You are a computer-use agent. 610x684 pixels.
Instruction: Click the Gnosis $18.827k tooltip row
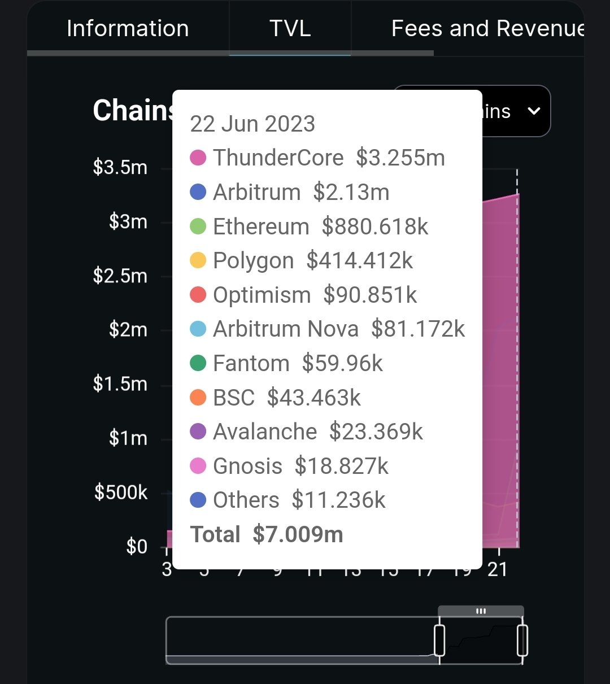[x=289, y=466]
